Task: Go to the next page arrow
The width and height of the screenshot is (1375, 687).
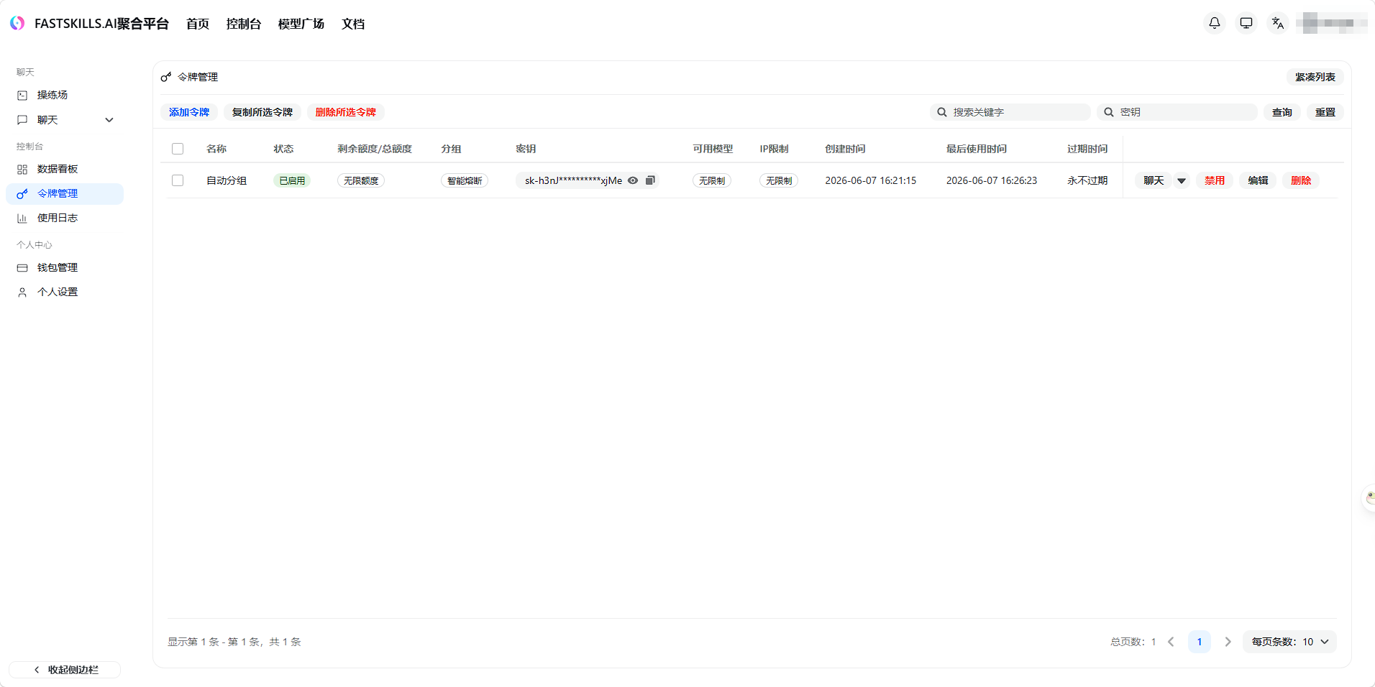Action: [1228, 642]
